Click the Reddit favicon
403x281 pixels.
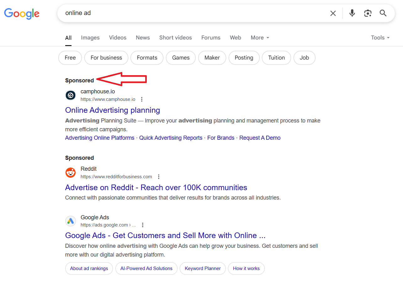coord(71,173)
